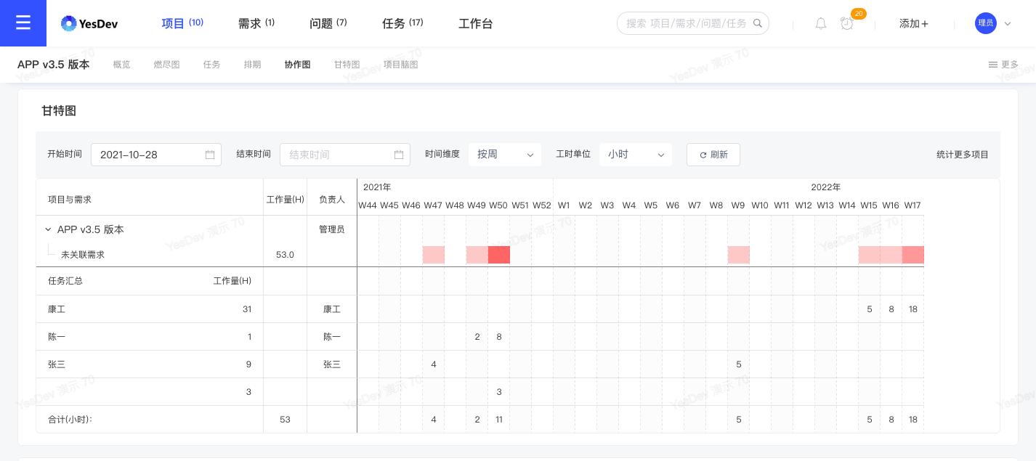Click the search magnifier icon
This screenshot has width=1036, height=461.
758,23
